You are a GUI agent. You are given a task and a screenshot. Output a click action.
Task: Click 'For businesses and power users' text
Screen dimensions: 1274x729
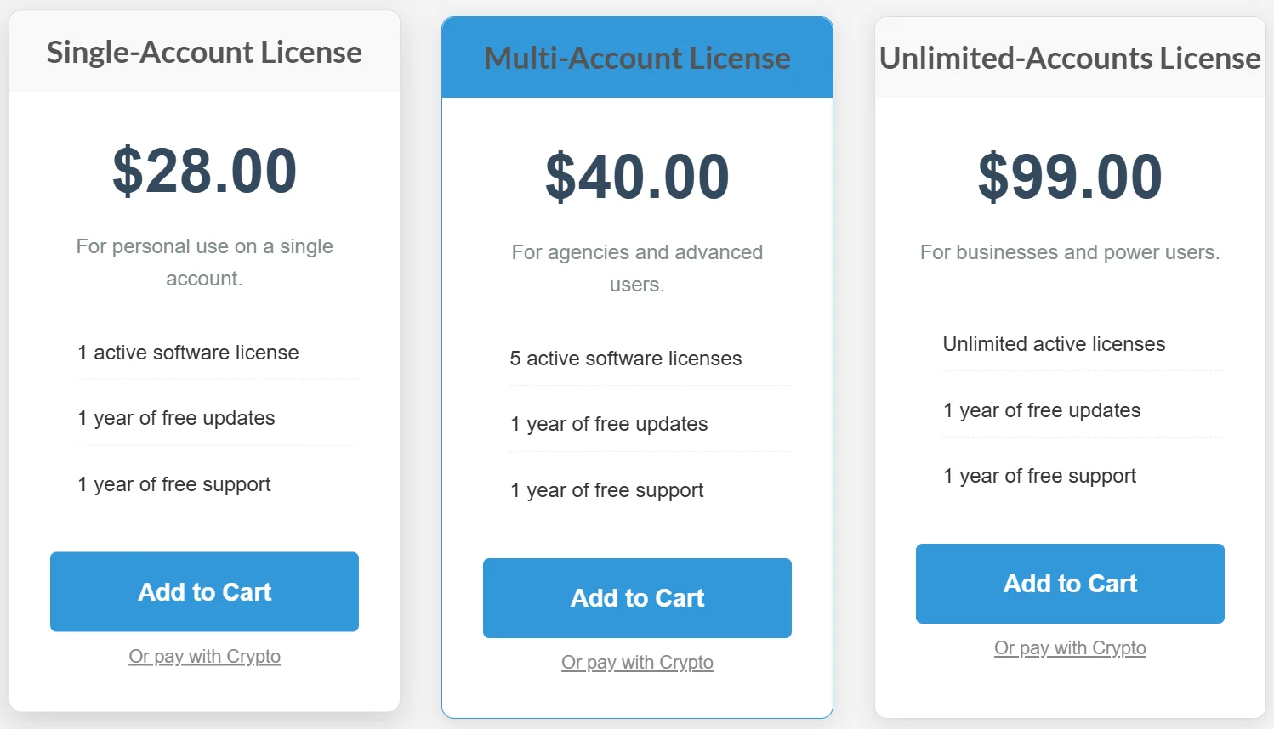coord(1070,252)
